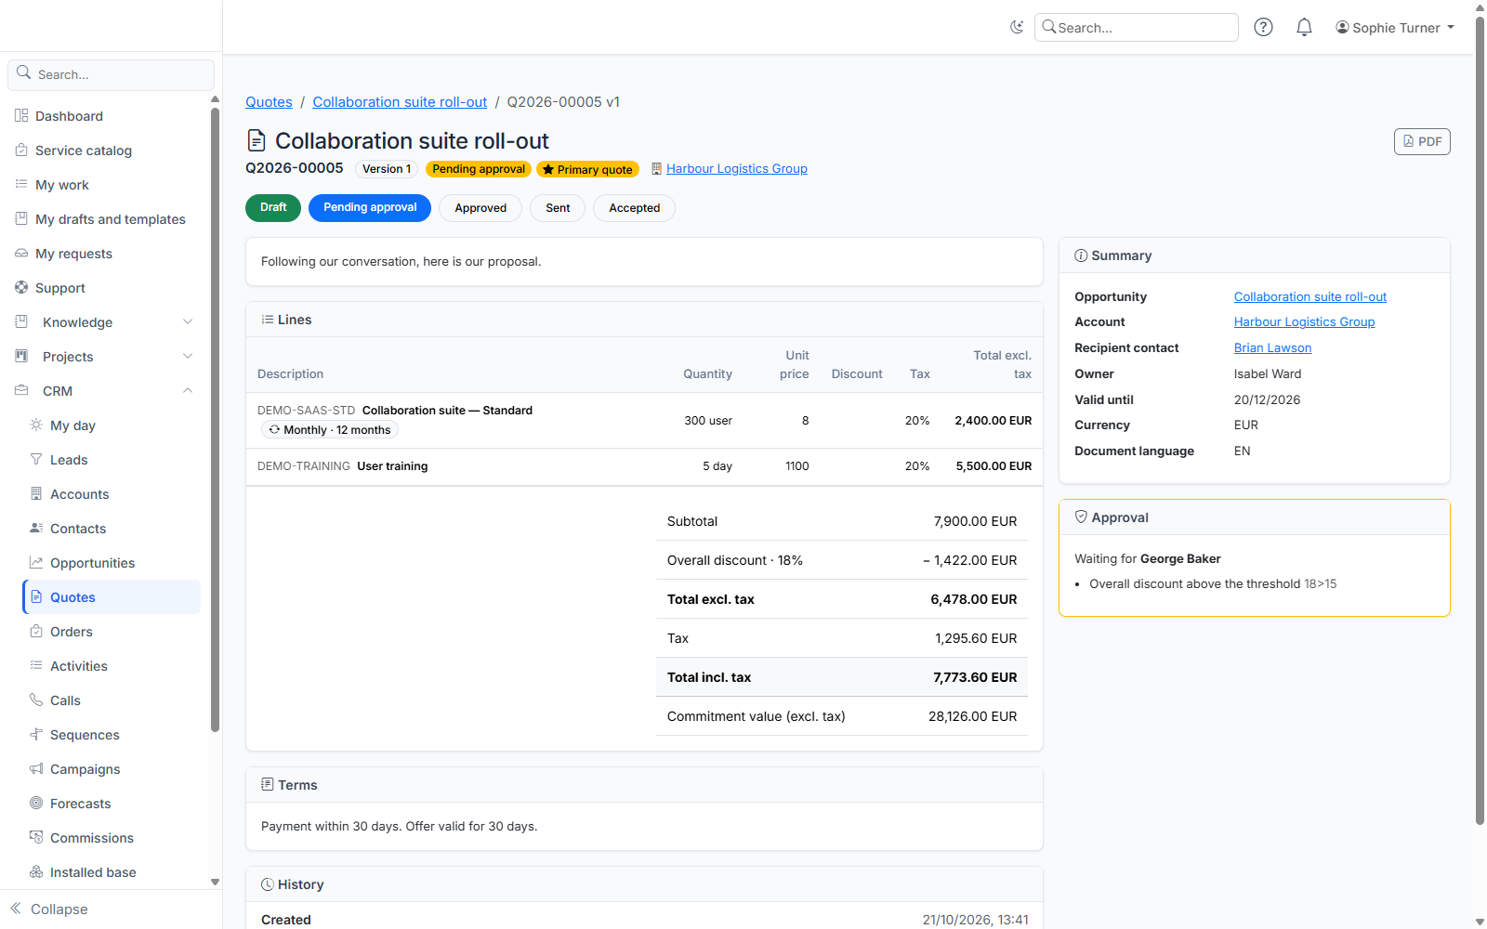Open the help question mark icon
This screenshot has width=1487, height=929.
click(1263, 27)
